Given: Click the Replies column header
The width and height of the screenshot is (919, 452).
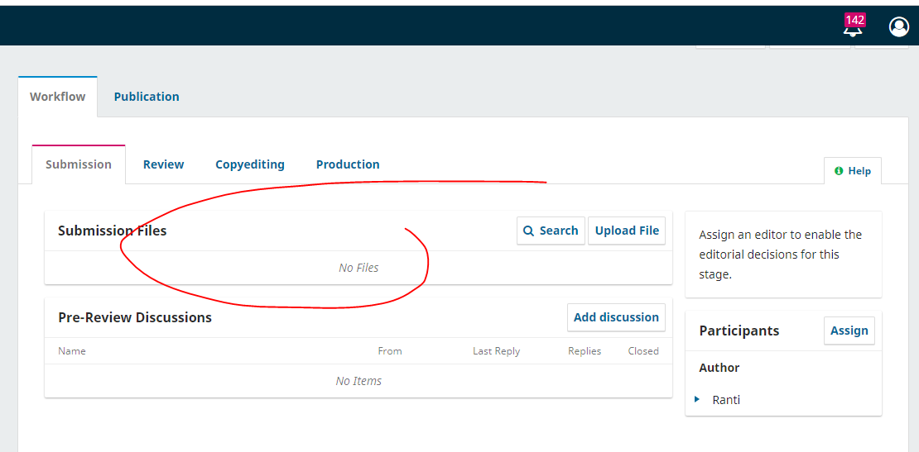Looking at the screenshot, I should 584,351.
